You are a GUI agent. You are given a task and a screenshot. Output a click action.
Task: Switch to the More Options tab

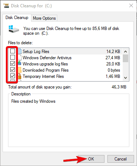coord(44,18)
